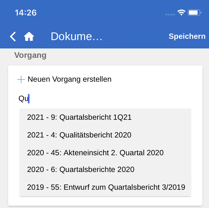209x208 pixels.
Task: Click the blue text cursor after 'Qu'
Action: click(x=29, y=98)
